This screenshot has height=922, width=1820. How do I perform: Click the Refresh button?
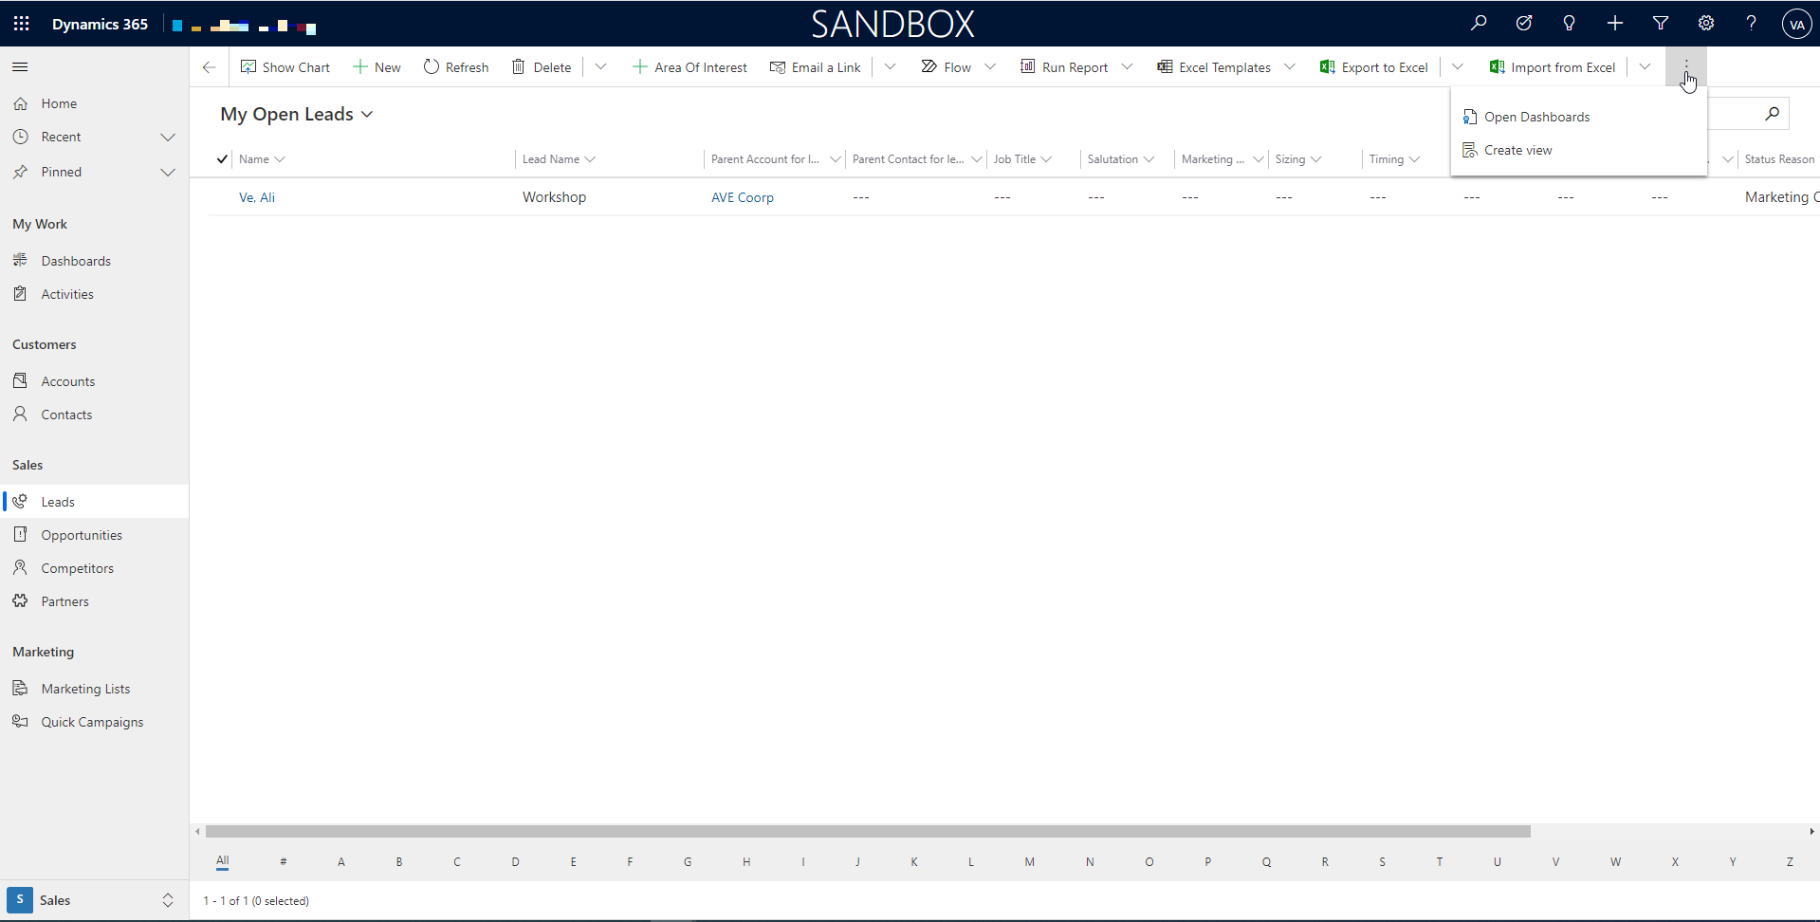pyautogui.click(x=455, y=66)
